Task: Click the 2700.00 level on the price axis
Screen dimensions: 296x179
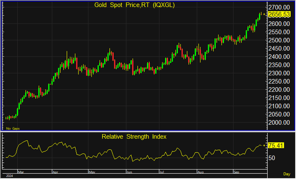Action: 279,7
